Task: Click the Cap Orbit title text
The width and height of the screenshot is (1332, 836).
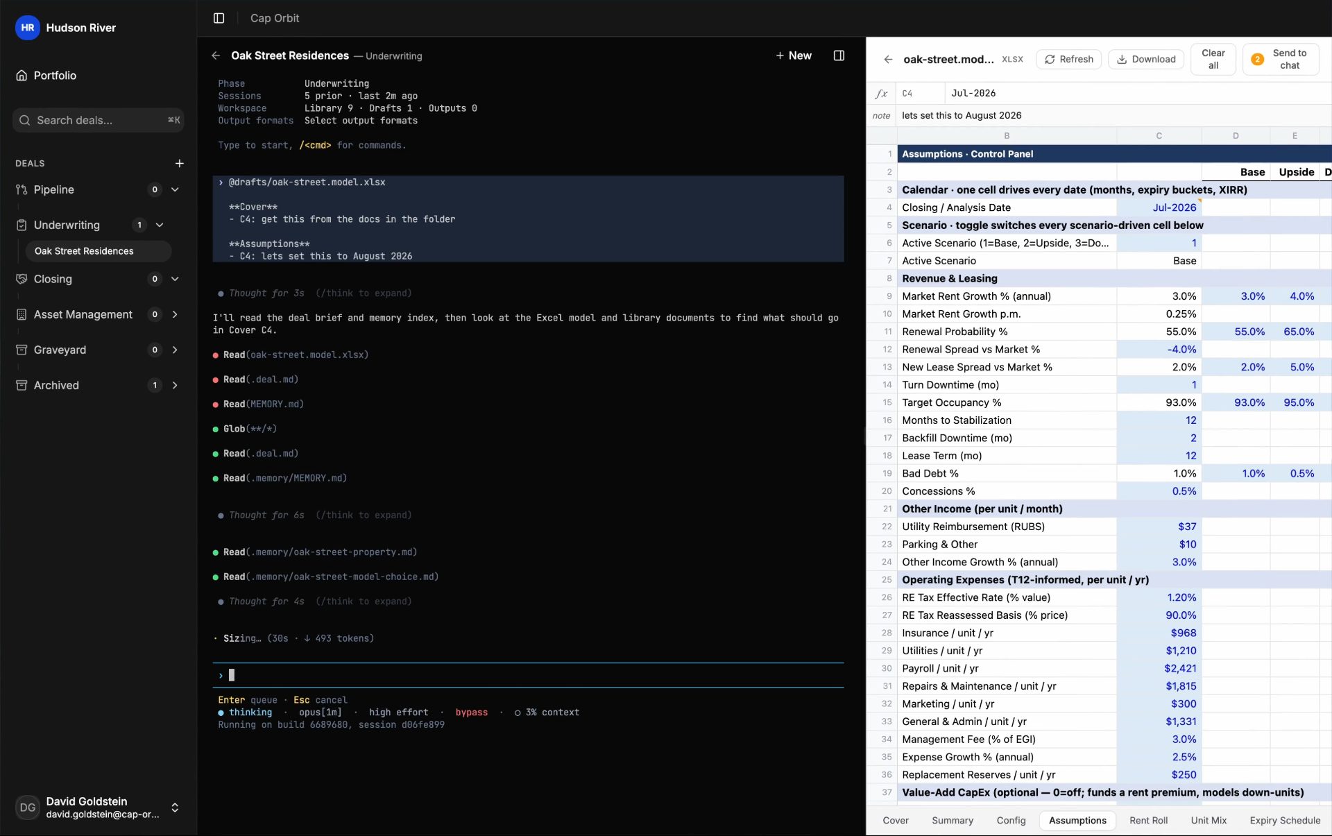Action: pyautogui.click(x=274, y=18)
